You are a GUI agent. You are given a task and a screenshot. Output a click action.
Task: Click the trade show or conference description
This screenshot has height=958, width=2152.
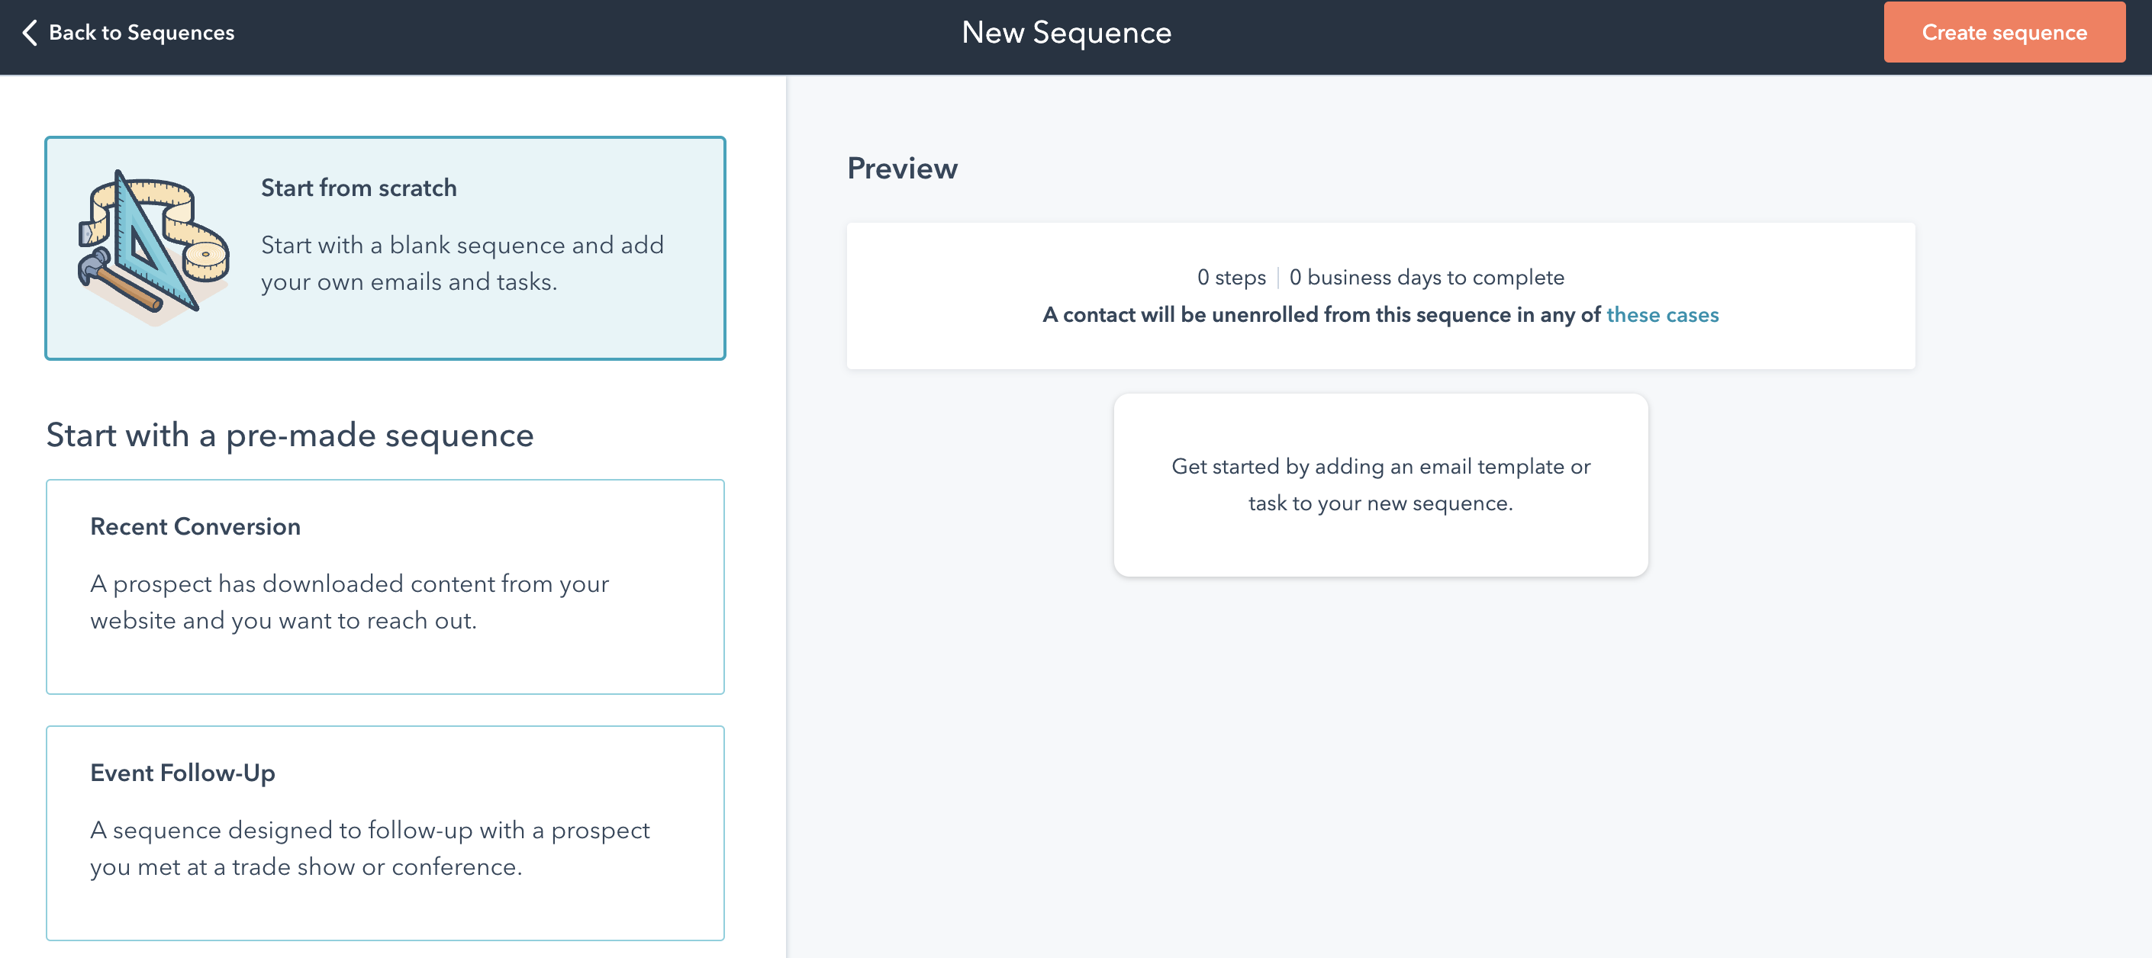click(x=370, y=847)
